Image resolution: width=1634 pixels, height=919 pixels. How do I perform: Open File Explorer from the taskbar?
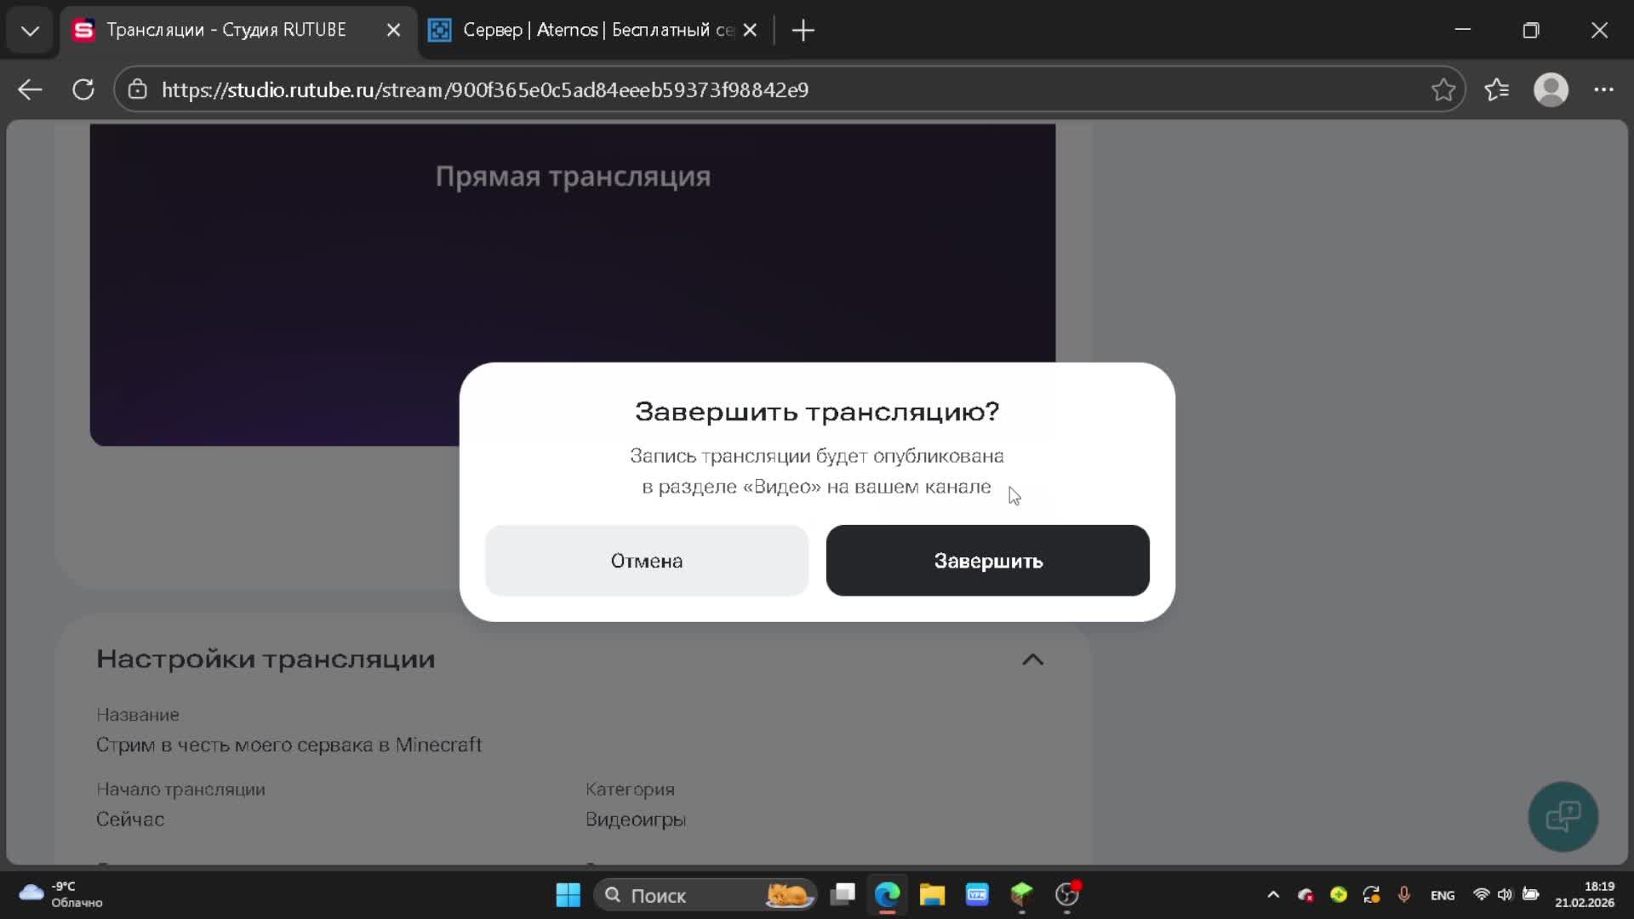[x=932, y=895]
